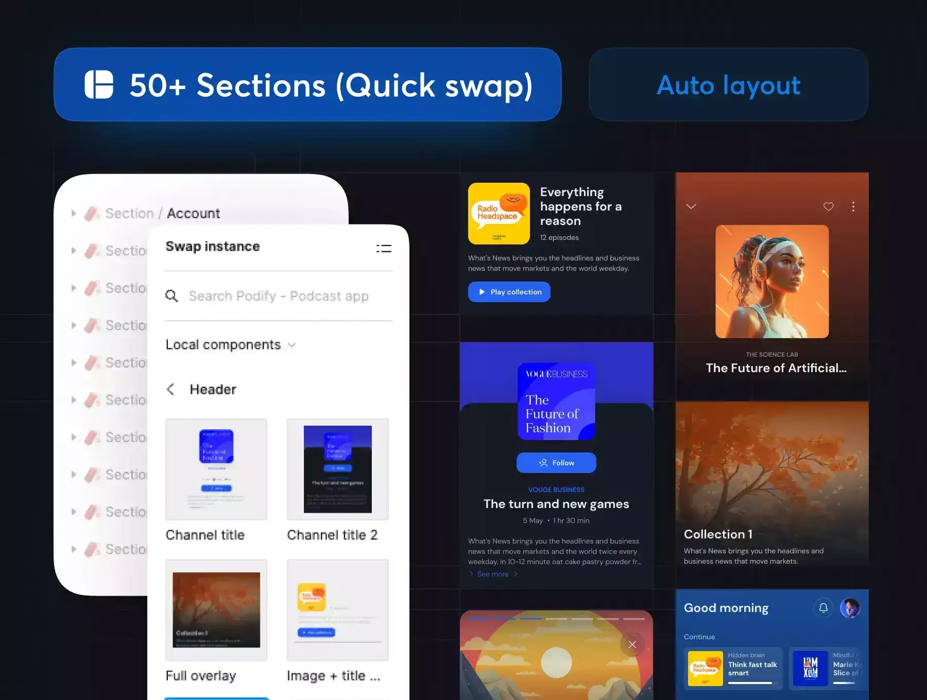
Task: Expand the Section / Account tree item
Action: pos(74,213)
